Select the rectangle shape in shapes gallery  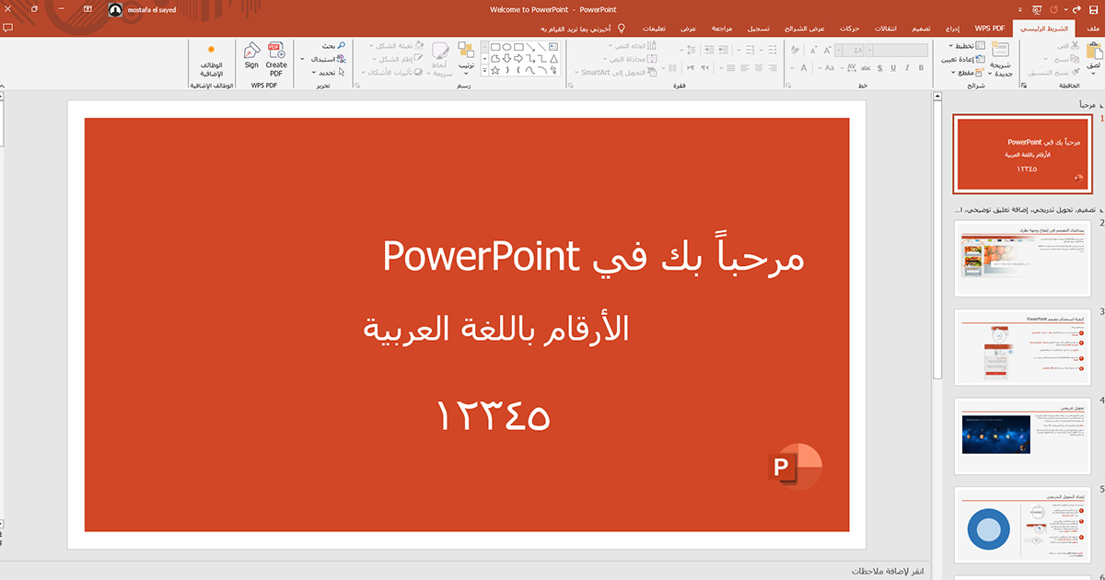point(518,46)
